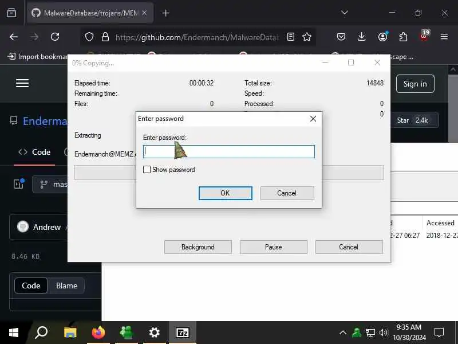
Task: Open File Explorer from the taskbar
Action: click(x=70, y=333)
